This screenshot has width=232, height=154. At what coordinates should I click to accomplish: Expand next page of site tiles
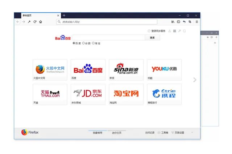(x=195, y=80)
